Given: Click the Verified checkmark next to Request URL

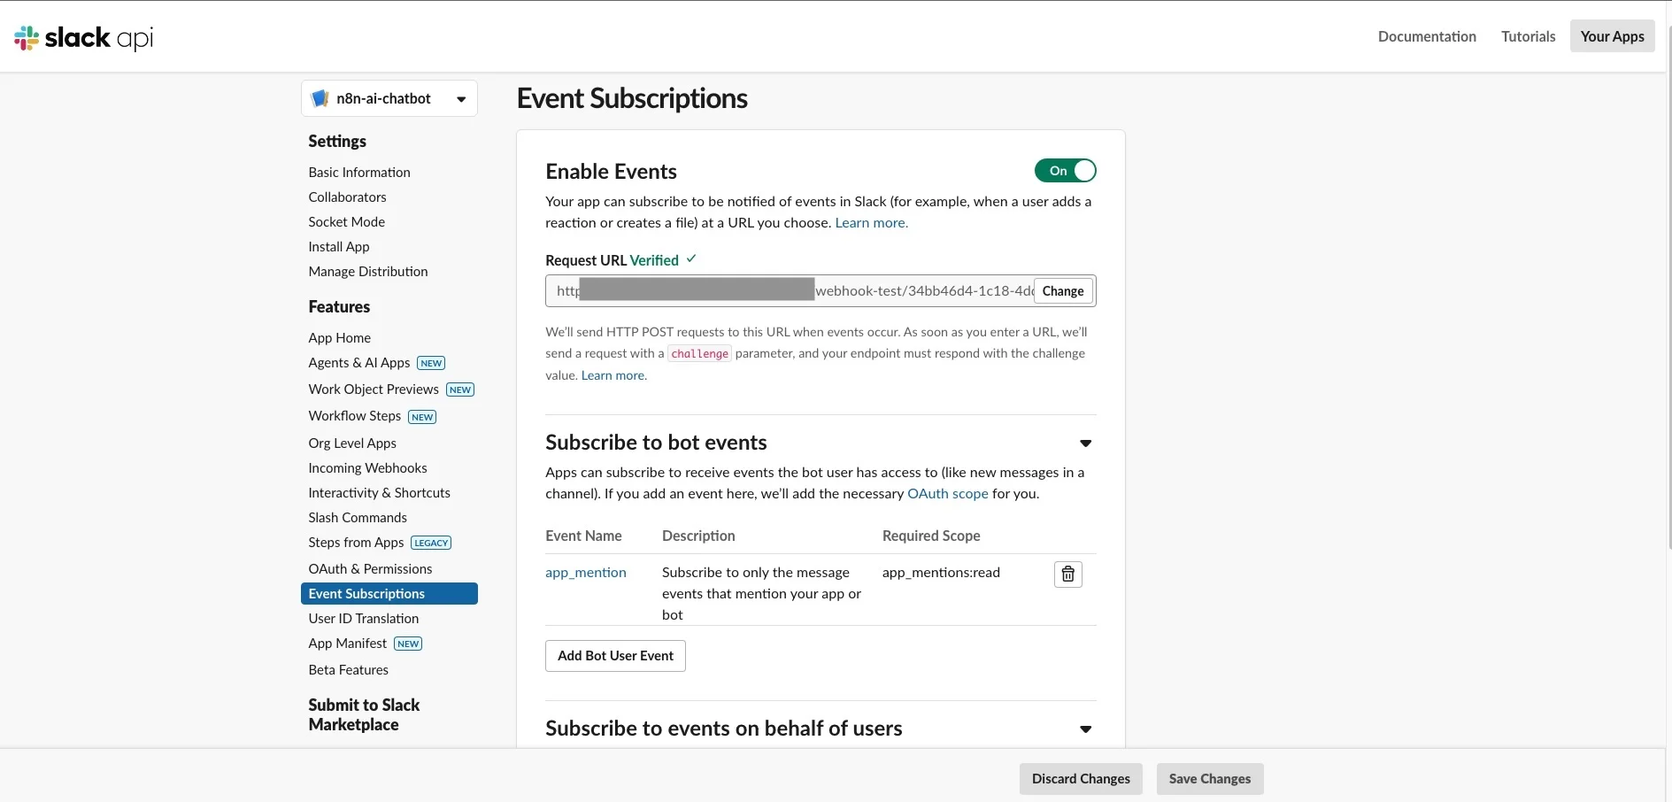Looking at the screenshot, I should click(691, 259).
